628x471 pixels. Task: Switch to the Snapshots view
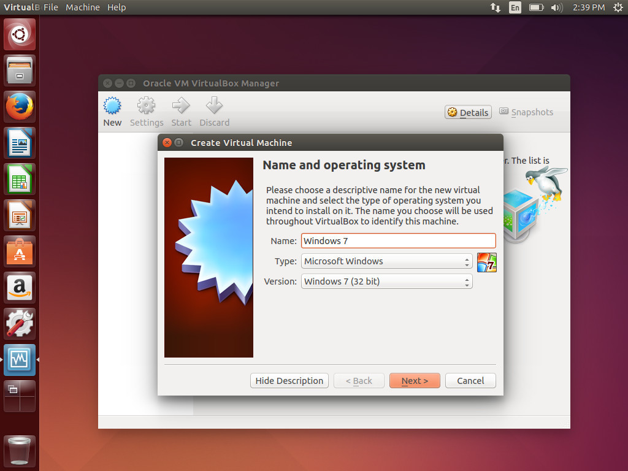[526, 112]
